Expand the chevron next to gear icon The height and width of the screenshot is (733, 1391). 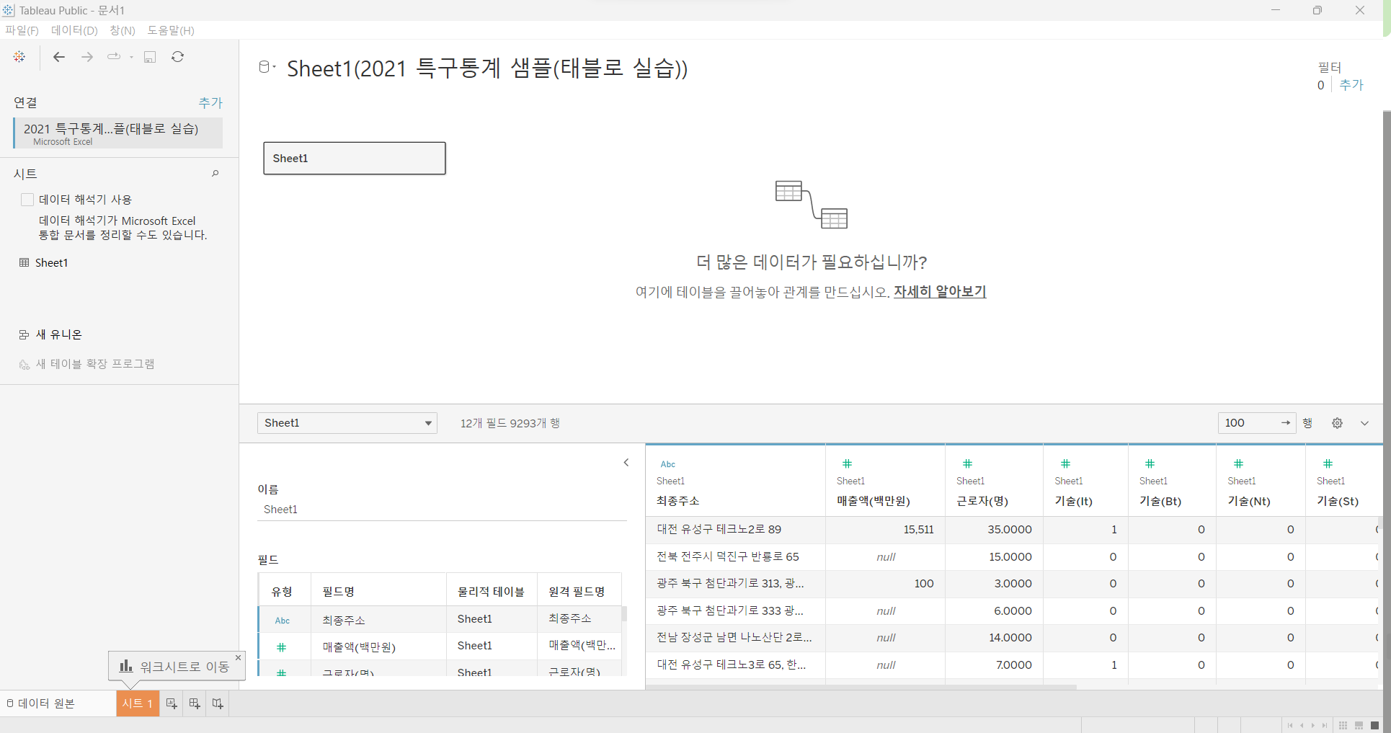coord(1364,423)
